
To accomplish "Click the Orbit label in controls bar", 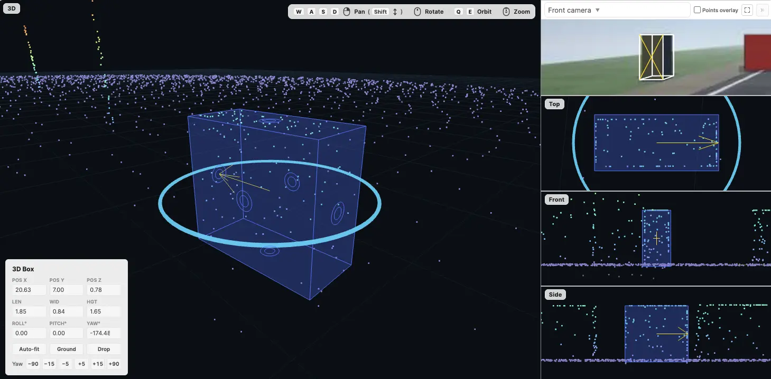I will click(484, 12).
